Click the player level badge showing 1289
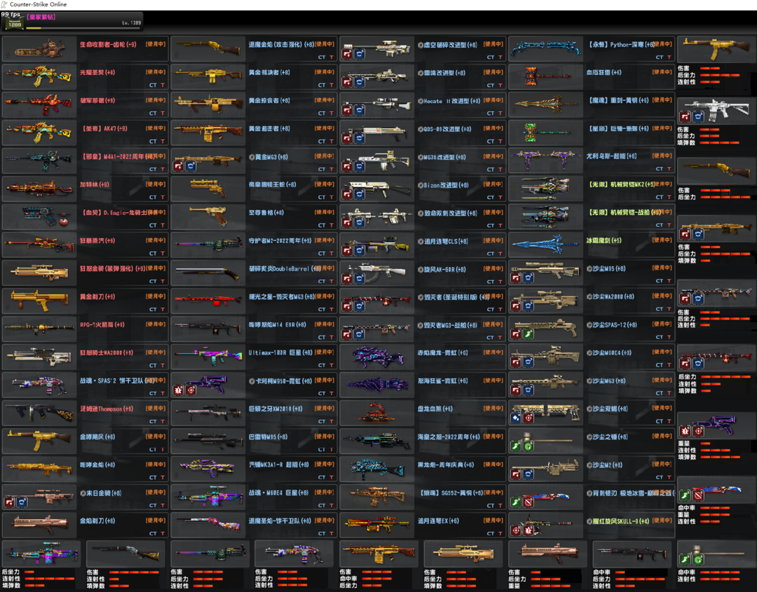Image resolution: width=757 pixels, height=592 pixels. (14, 24)
